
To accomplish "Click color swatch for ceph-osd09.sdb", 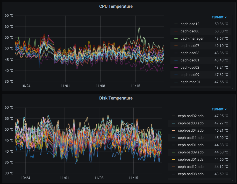I will click(x=174, y=152).
